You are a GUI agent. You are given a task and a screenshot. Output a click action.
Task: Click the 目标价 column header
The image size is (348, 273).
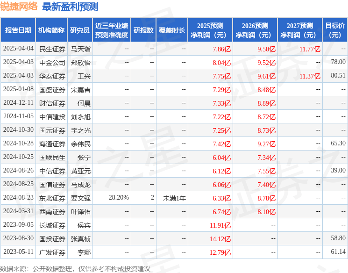(x=334, y=30)
